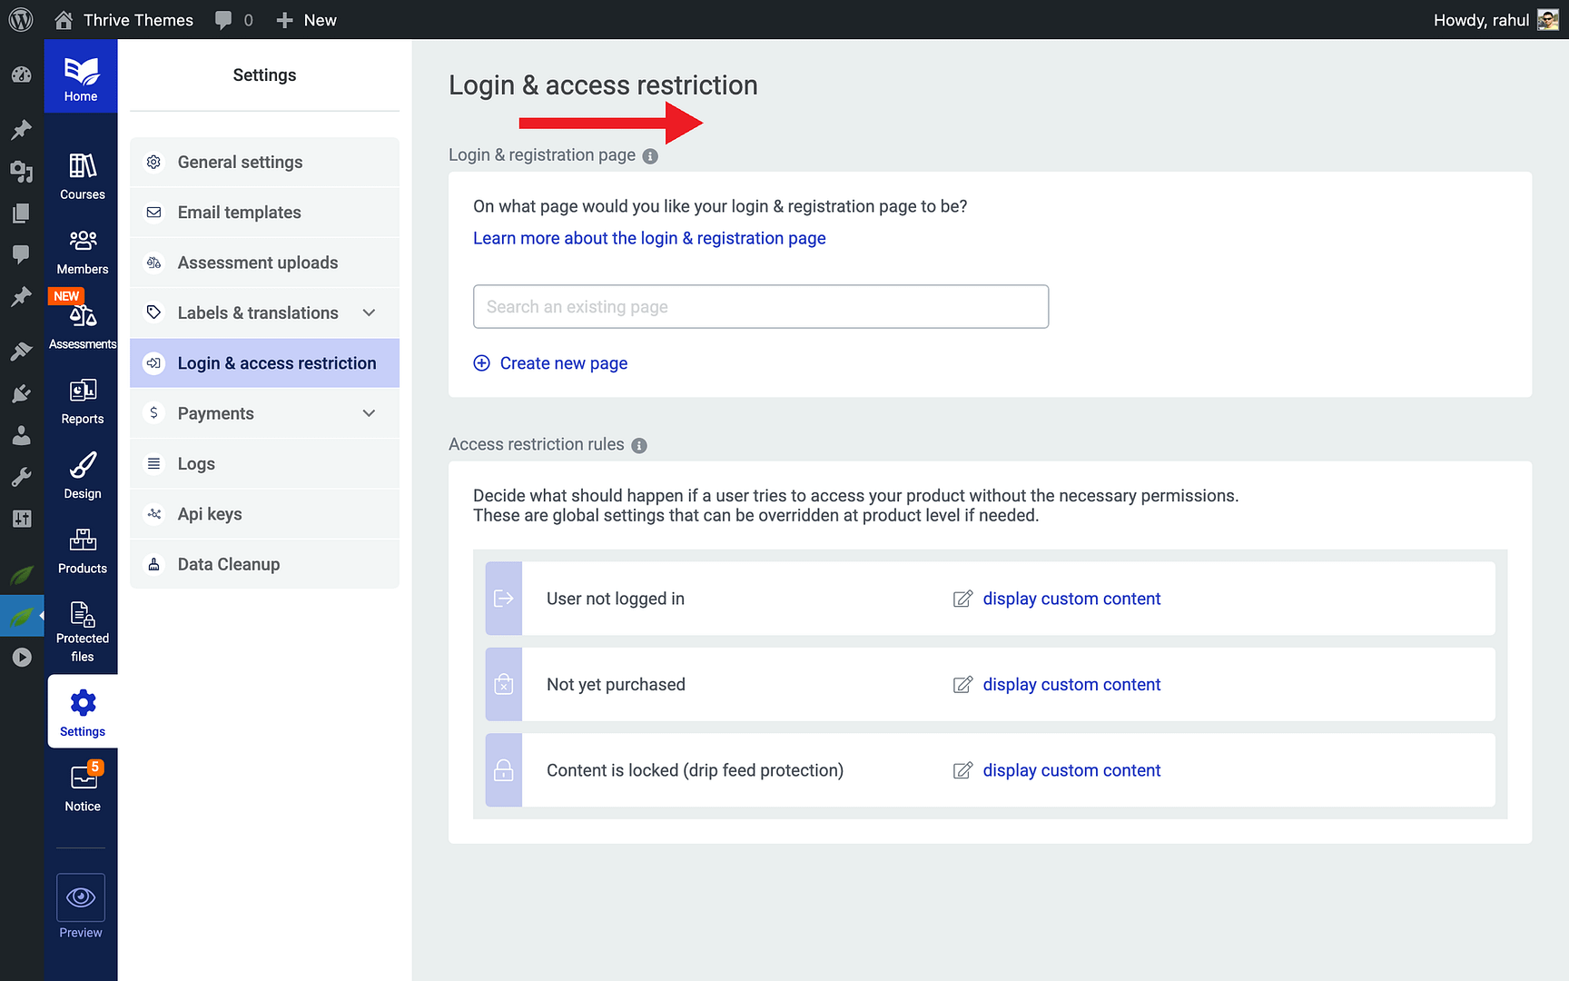Screen dimensions: 1569x981
Task: Open the Notice section with 5 alerts
Action: (81, 783)
